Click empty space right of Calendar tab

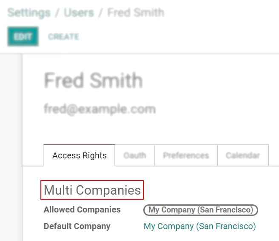click(274, 155)
